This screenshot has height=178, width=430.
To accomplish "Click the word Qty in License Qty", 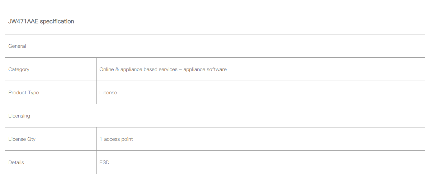I will click(x=31, y=139).
